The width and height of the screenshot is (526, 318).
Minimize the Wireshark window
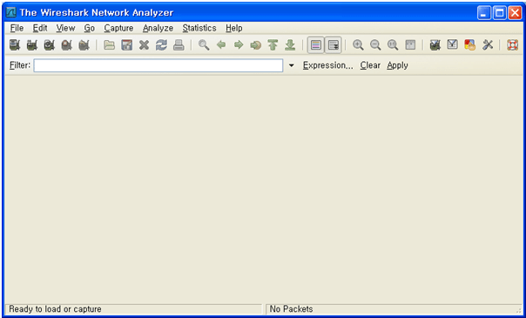coord(483,13)
